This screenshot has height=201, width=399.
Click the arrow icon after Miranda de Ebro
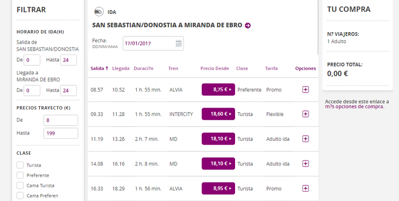248,25
